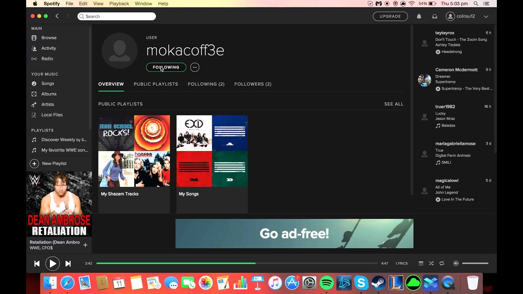This screenshot has width=523, height=294.
Task: Click Baladas playlist under truer1982
Action: (448, 125)
